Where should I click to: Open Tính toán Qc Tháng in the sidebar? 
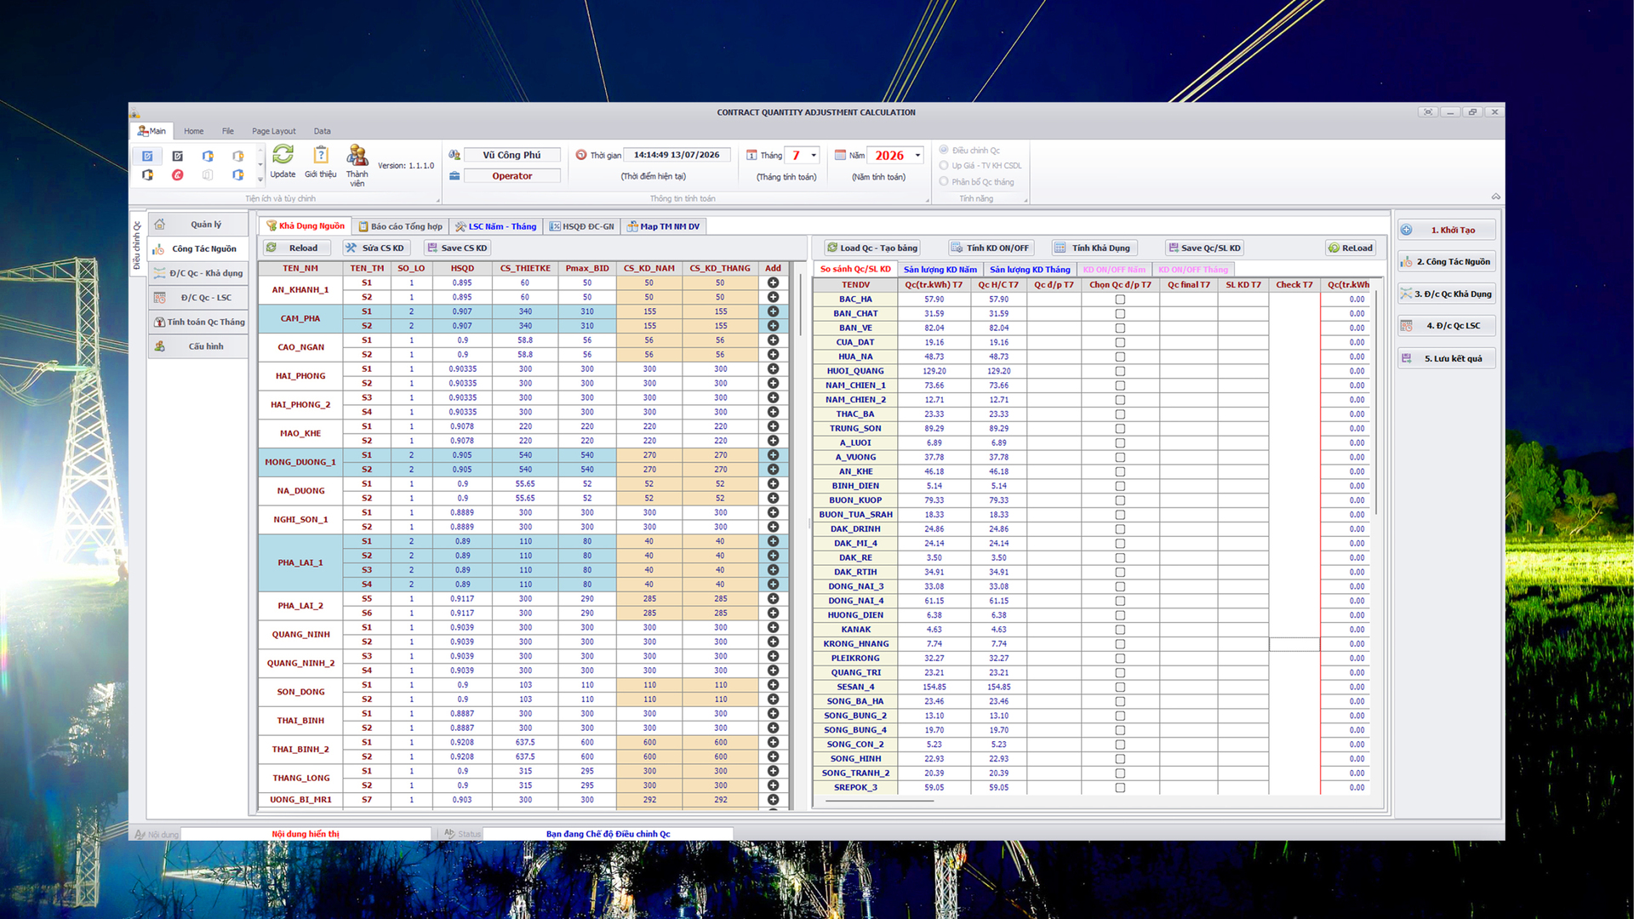198,322
